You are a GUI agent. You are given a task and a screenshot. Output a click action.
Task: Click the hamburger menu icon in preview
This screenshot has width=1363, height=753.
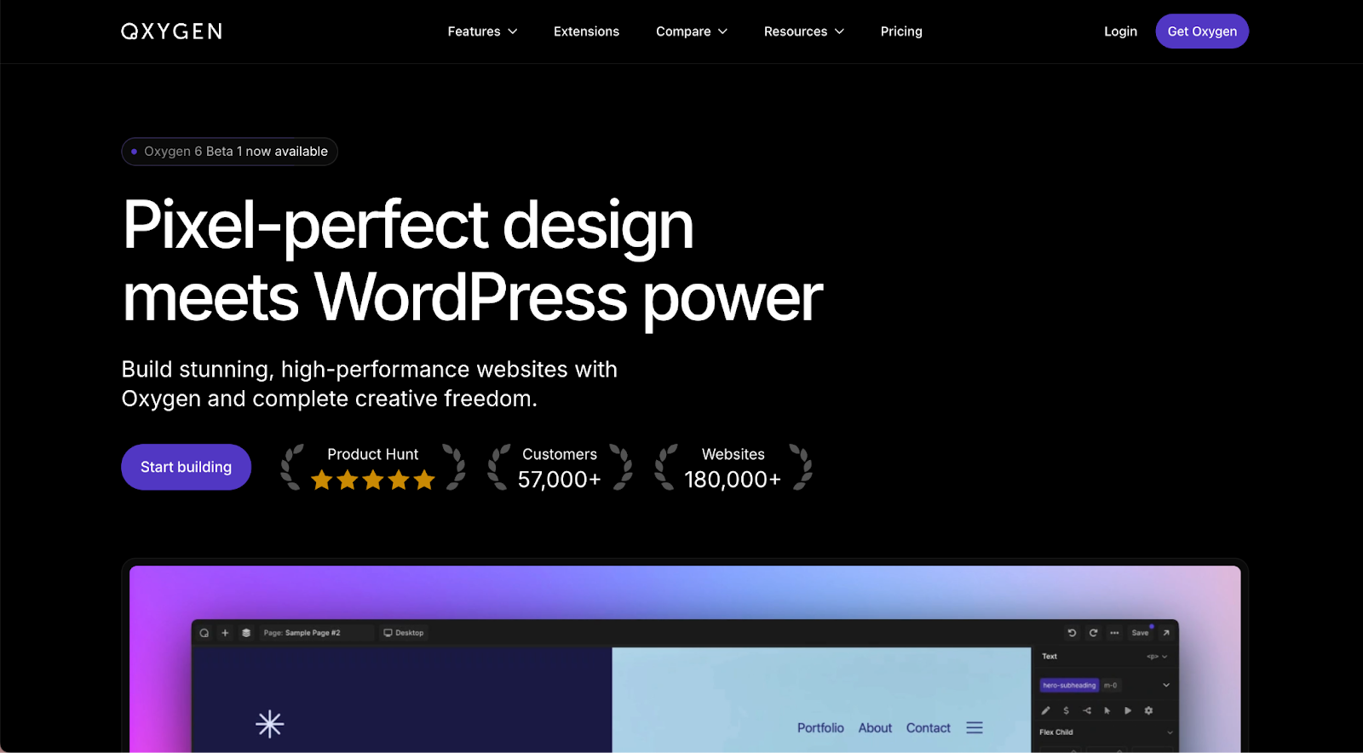tap(975, 727)
